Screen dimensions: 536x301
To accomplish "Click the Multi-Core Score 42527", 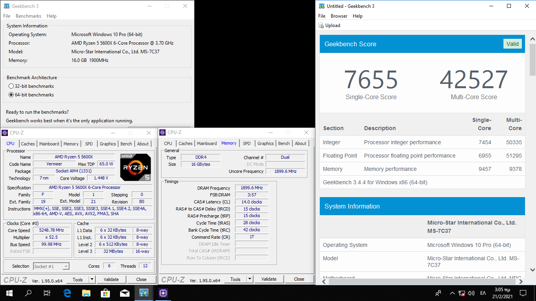I will coord(474,80).
